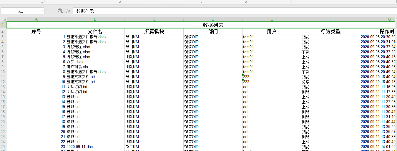The width and height of the screenshot is (397, 151).
Task: Select column F header
Action: pos(330,19)
